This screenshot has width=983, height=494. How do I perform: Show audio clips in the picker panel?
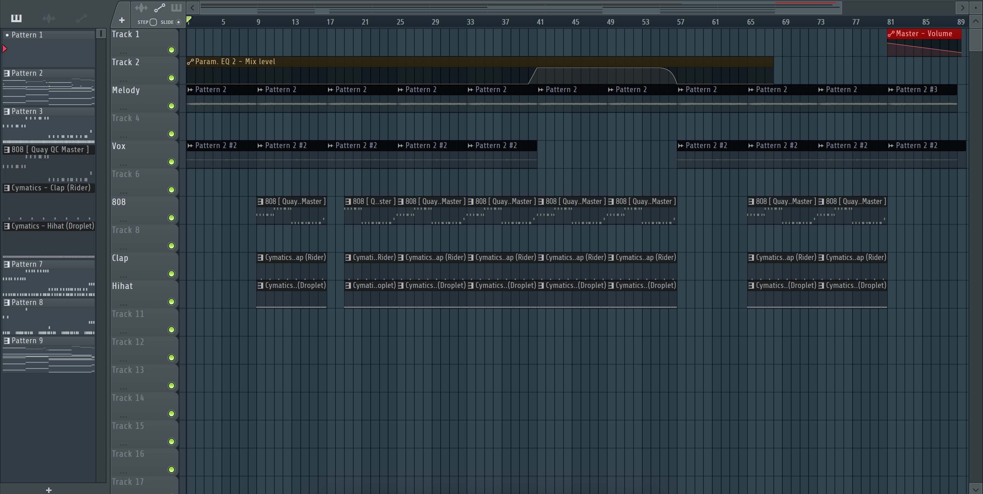[x=49, y=18]
